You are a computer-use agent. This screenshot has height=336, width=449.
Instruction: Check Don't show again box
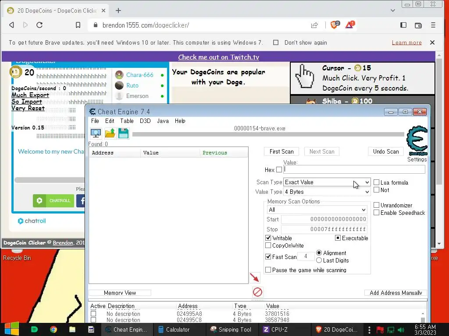[276, 42]
